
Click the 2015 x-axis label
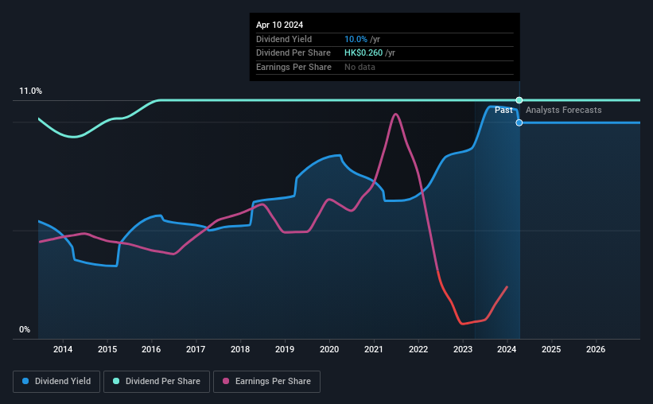(x=107, y=349)
